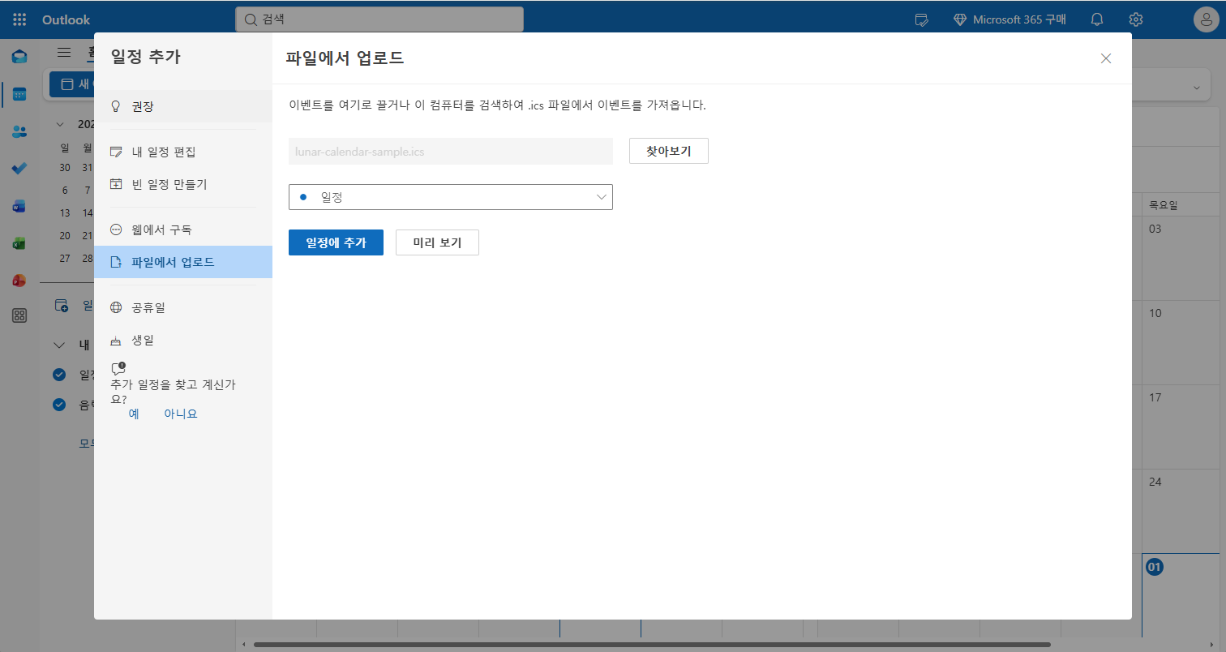Toggle the hamburger navigation pane
This screenshot has height=652, width=1226.
[x=64, y=53]
